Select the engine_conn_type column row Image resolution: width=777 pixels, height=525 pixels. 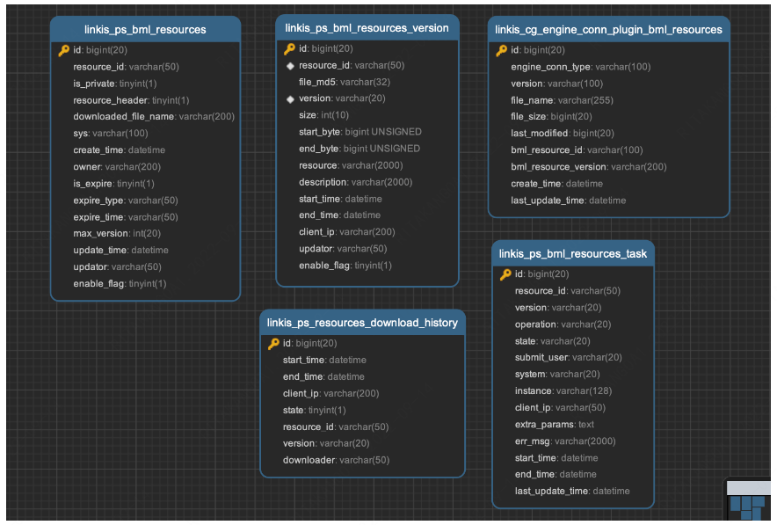coord(608,67)
